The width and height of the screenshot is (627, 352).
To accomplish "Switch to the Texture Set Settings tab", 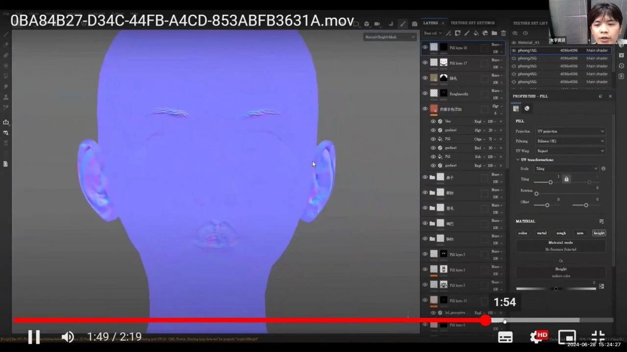I will 472,23.
